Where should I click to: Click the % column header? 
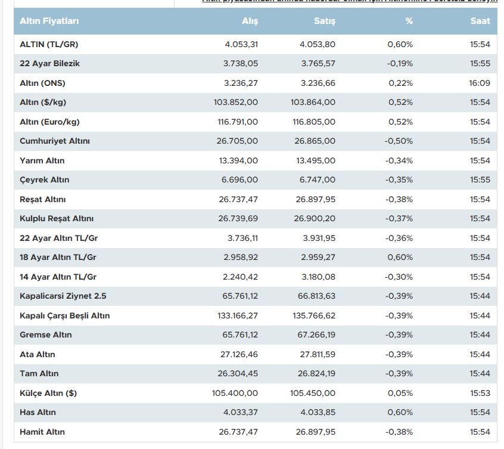coord(409,21)
